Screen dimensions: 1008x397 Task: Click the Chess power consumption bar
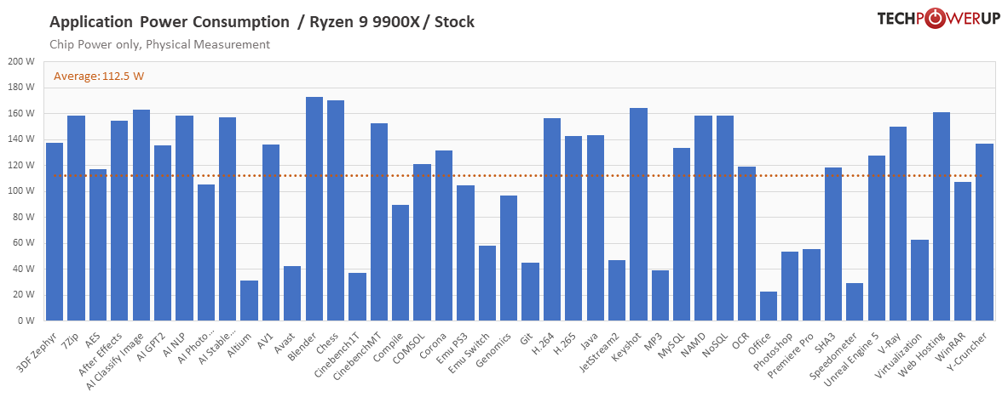[336, 211]
